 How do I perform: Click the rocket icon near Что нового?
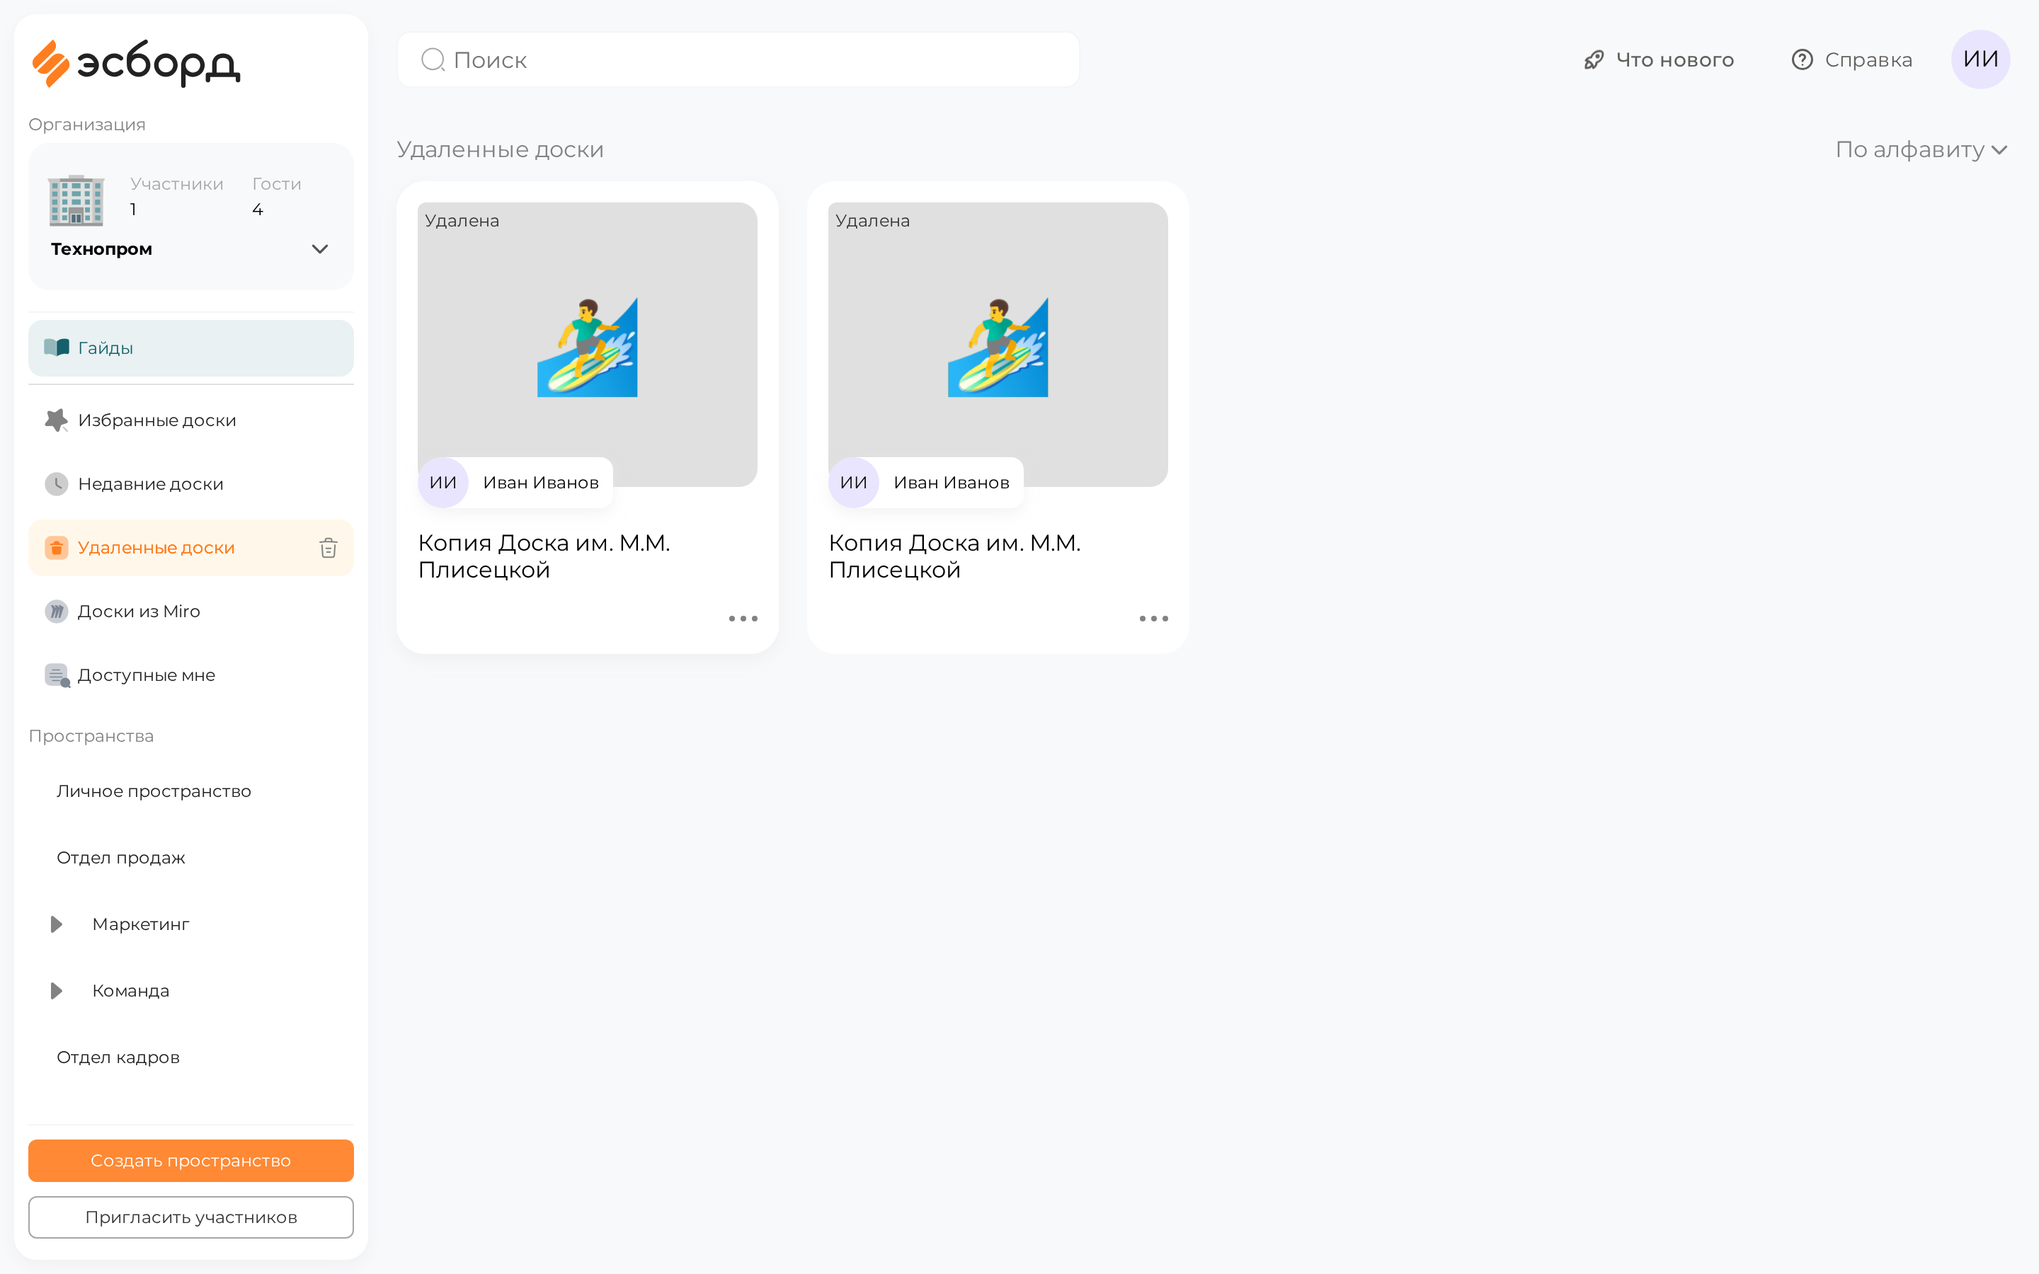[x=1593, y=60]
